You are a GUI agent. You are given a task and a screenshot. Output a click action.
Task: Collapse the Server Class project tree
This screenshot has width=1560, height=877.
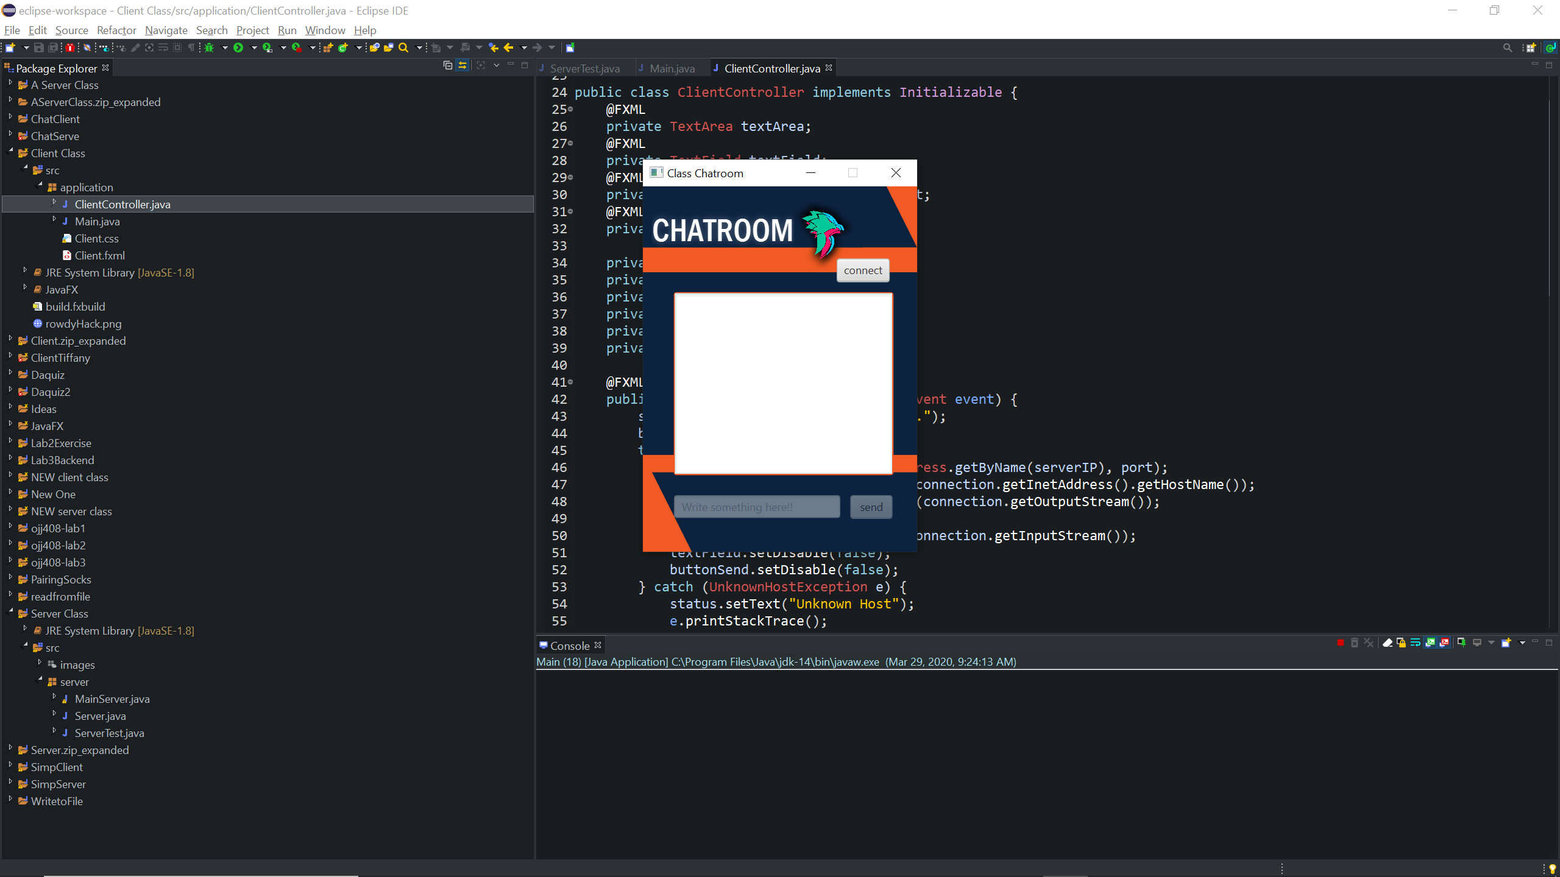tap(10, 611)
